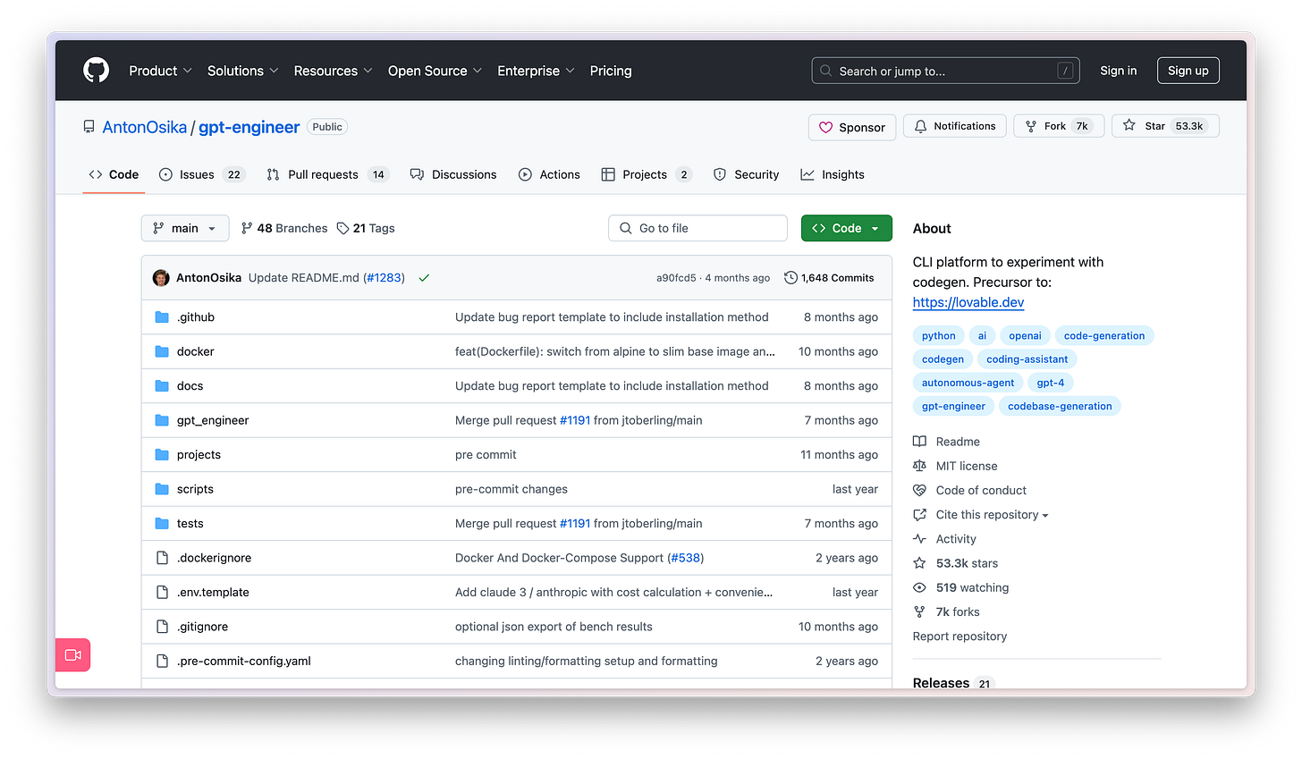Screen dimensions: 1302x759
Task: Click the fork icon beside 7k forks
Action: (x=919, y=611)
